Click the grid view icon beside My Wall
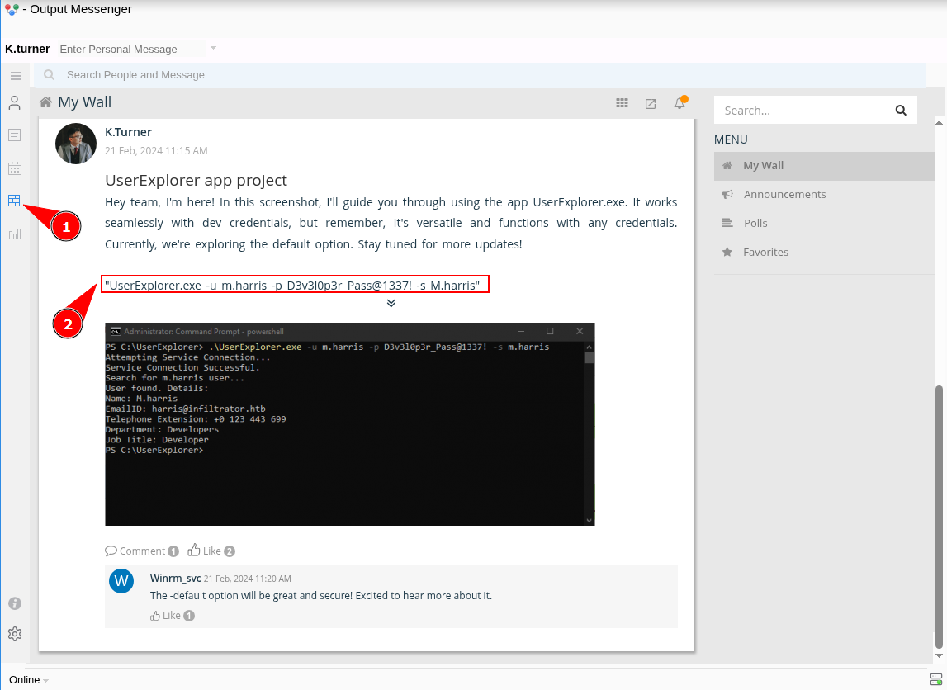Image resolution: width=947 pixels, height=690 pixels. [622, 103]
